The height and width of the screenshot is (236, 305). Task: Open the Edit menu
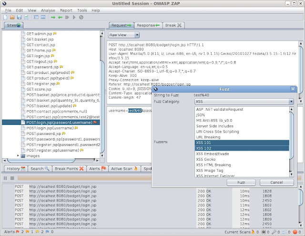point(19,10)
